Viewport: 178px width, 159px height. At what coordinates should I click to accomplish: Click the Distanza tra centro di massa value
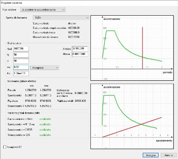[81, 93]
